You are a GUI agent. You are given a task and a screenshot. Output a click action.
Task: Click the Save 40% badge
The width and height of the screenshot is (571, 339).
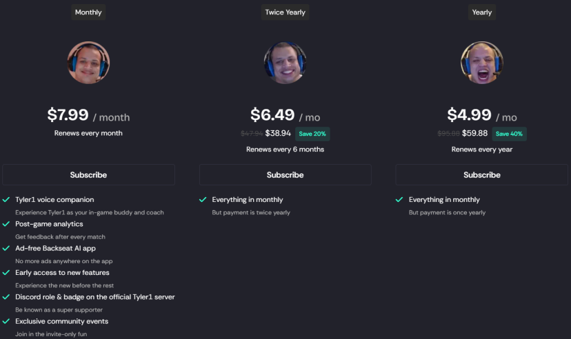point(509,134)
